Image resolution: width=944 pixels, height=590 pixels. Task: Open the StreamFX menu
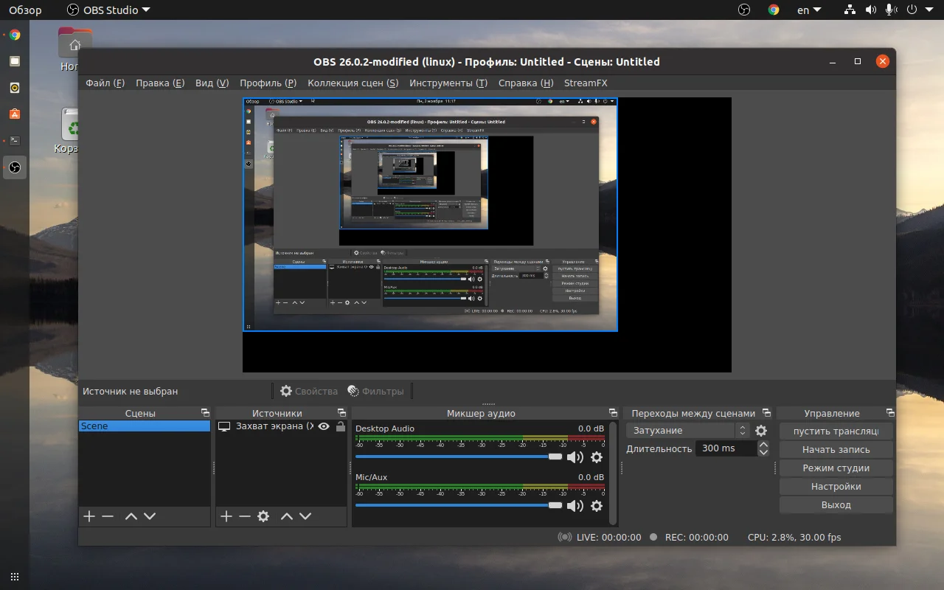pyautogui.click(x=586, y=83)
